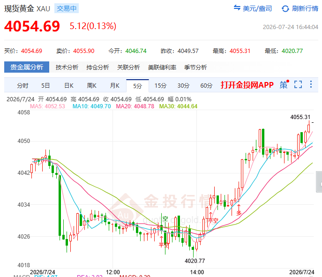Click the MA30: 4044.64 legend label
The image size is (322, 277).
[x=178, y=106]
